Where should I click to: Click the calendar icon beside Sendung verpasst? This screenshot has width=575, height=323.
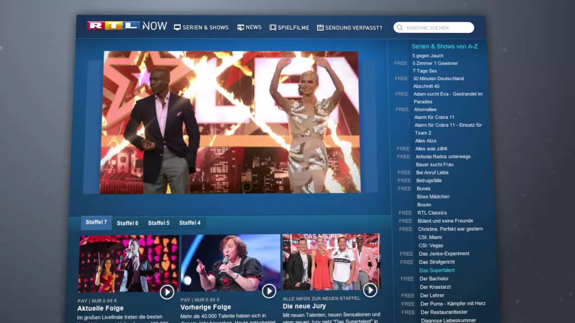pos(320,27)
